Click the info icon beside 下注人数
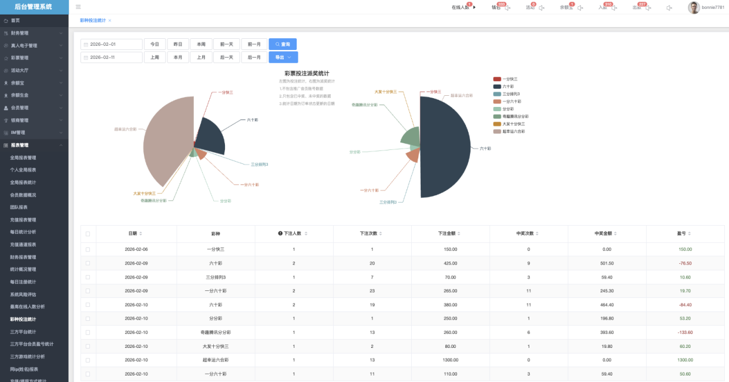Screen dimensions: 729x382 280,233
